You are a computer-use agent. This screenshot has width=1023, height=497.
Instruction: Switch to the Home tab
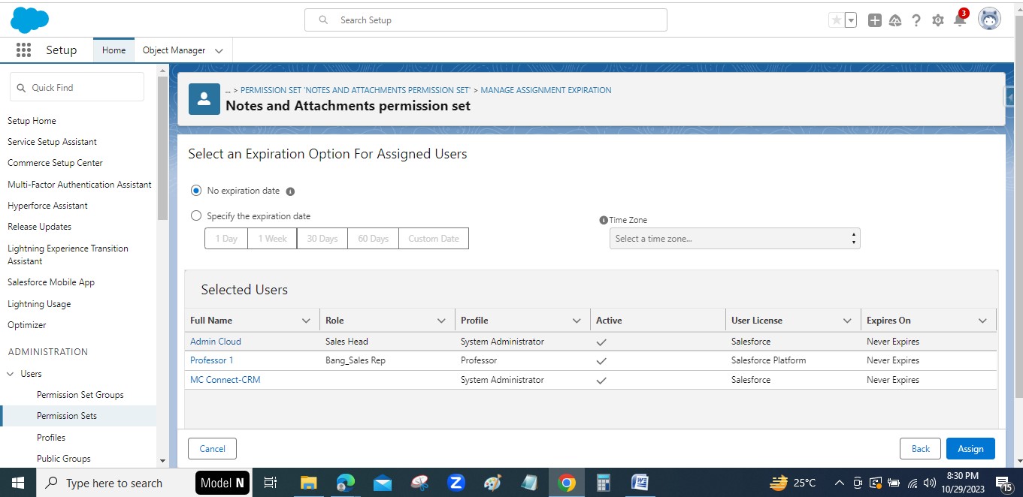[x=114, y=50]
